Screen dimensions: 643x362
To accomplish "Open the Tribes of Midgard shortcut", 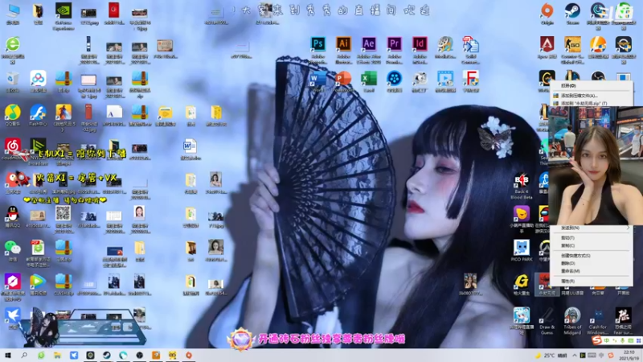I will tap(572, 316).
